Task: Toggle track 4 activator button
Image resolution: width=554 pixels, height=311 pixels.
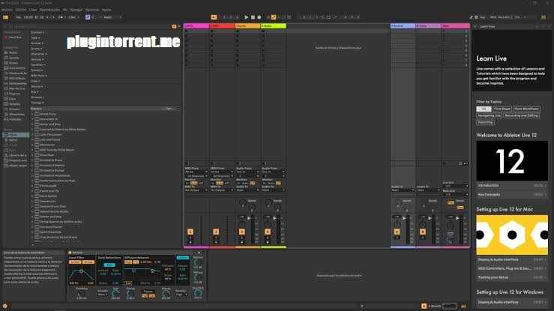Action: tap(268, 232)
